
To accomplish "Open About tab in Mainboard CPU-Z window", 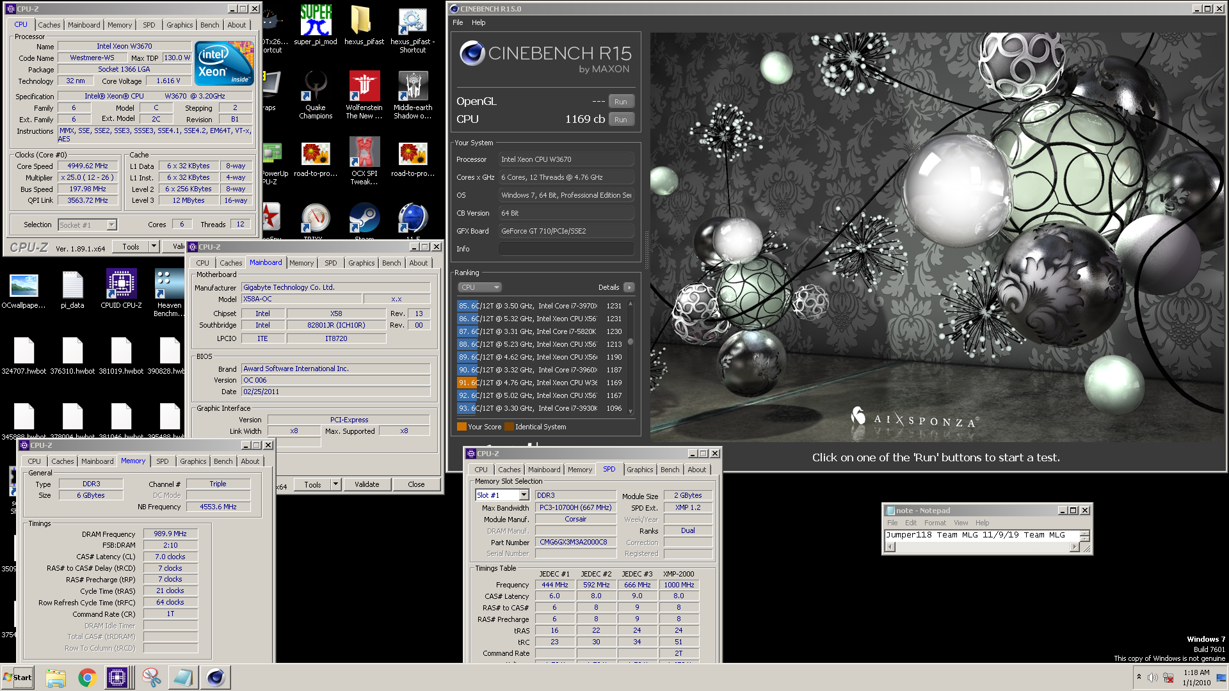I will [x=419, y=263].
